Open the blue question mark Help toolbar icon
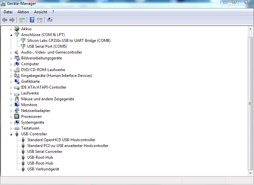Screen dimensions: 254x185 pyautogui.click(x=32, y=20)
